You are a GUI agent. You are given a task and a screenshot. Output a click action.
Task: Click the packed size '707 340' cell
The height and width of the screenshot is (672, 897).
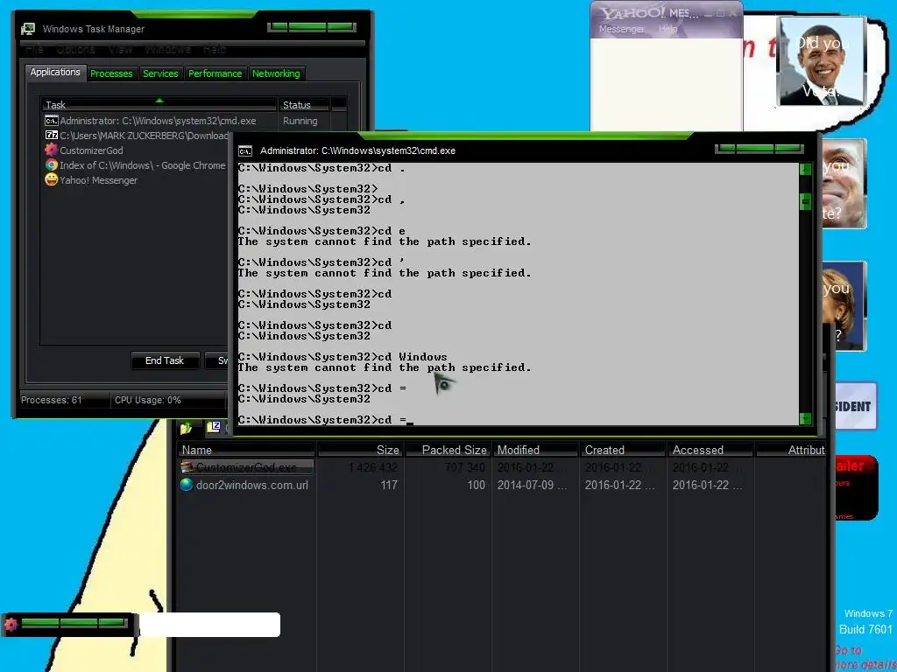coord(464,467)
